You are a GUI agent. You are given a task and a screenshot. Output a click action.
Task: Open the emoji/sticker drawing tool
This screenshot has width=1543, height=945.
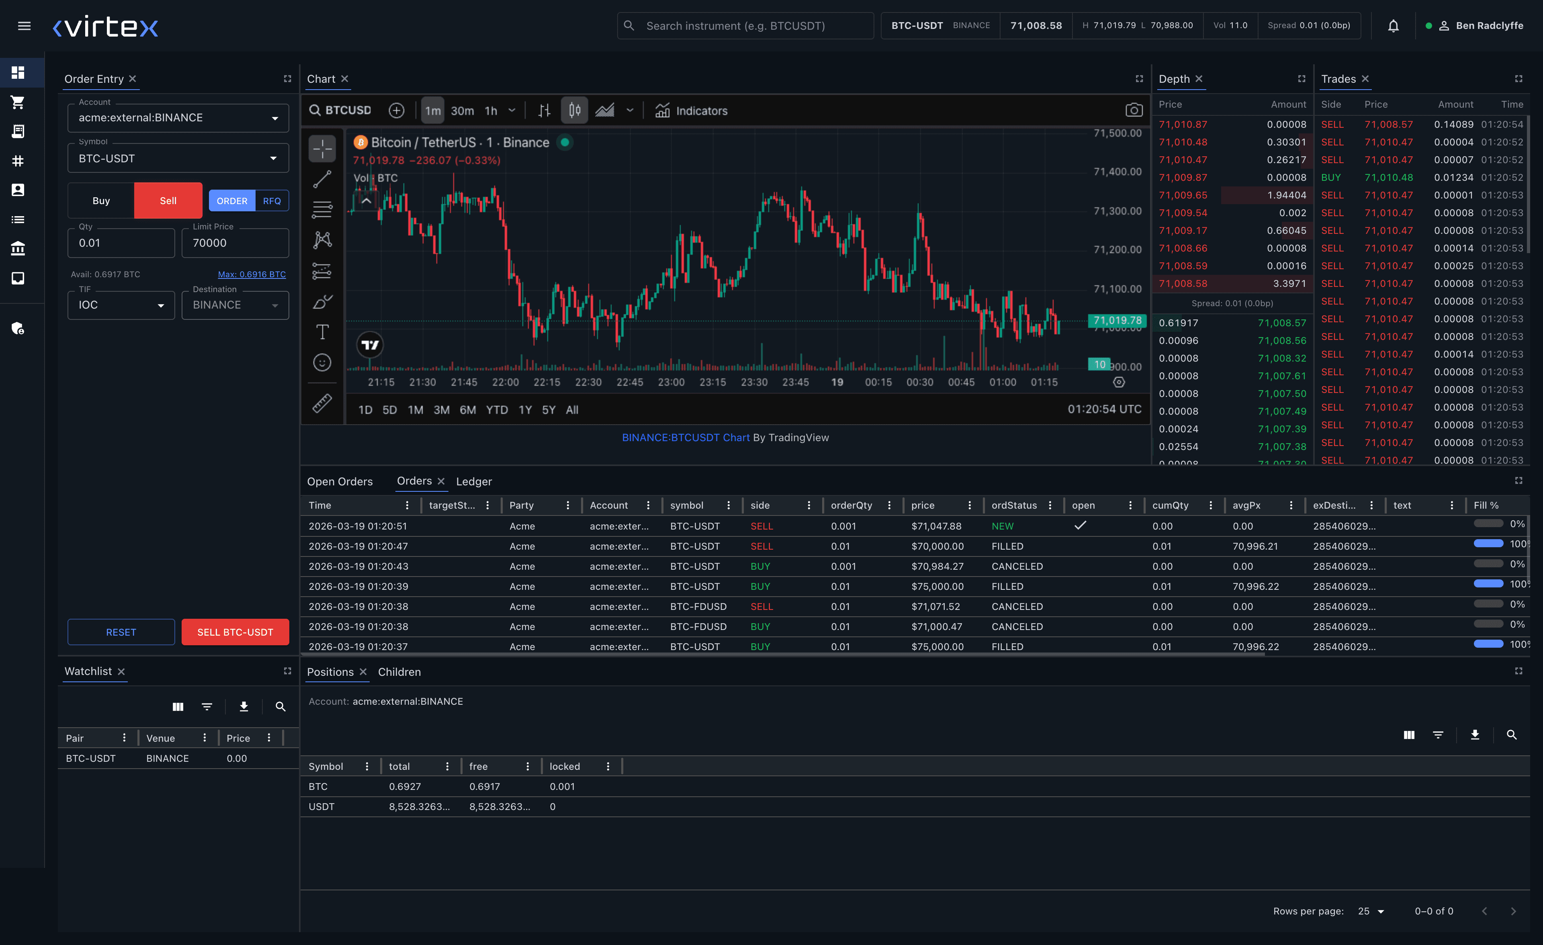pos(322,362)
